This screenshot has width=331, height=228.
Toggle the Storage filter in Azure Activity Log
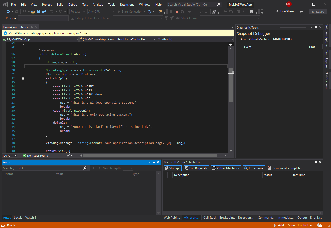172,168
